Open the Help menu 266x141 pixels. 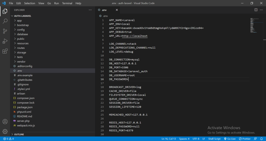78,3
